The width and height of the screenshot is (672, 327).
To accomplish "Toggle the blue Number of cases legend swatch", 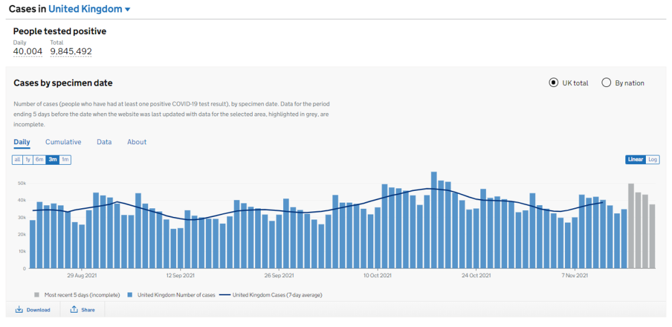I will coord(130,295).
